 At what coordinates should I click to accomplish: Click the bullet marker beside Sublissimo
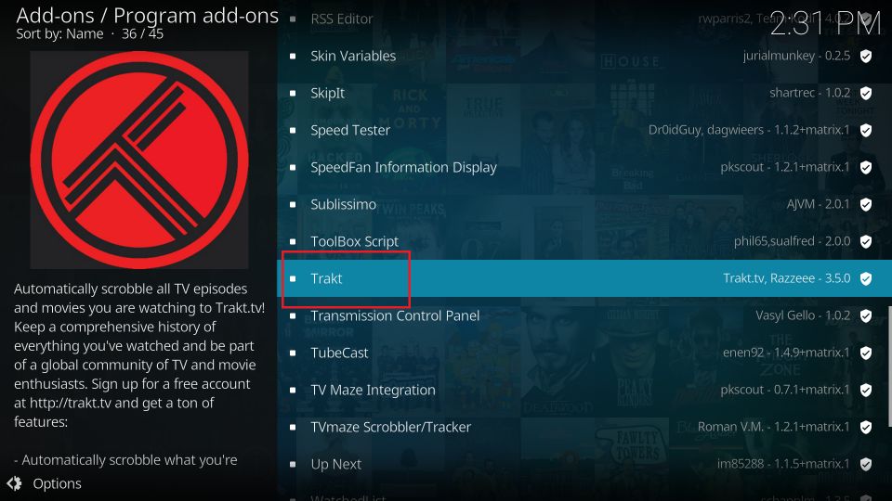click(x=293, y=204)
